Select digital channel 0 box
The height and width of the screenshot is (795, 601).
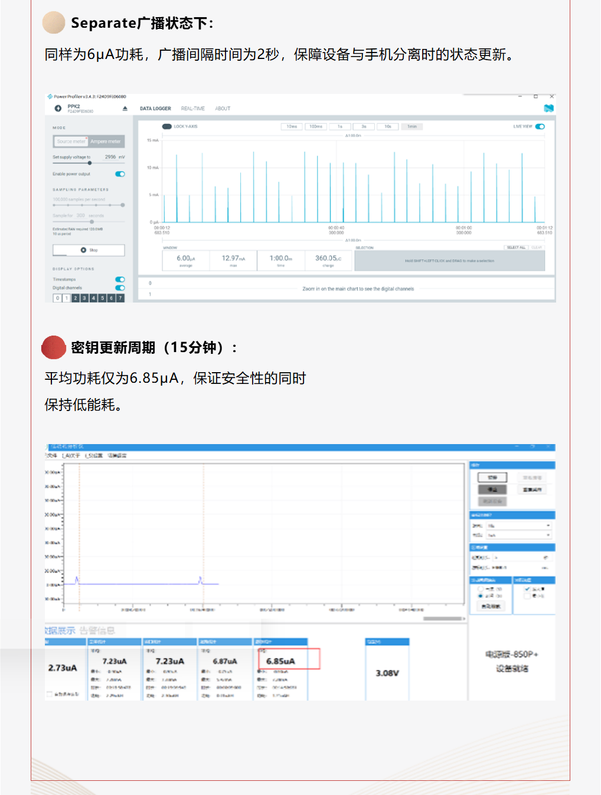[58, 298]
